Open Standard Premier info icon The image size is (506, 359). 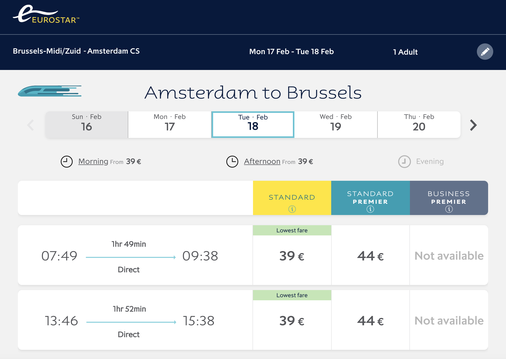[370, 209]
